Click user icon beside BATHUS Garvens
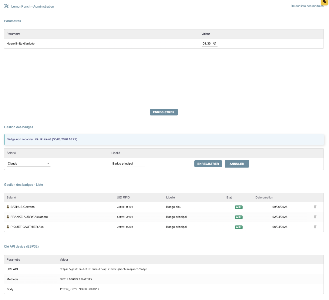The width and height of the screenshot is (329, 300). (8, 207)
